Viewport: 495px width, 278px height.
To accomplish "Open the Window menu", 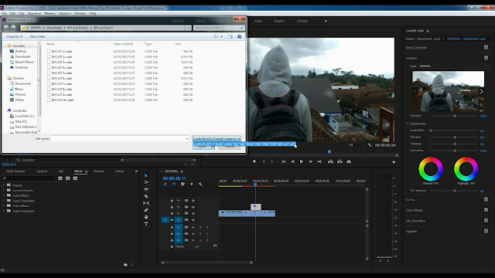I will (80, 13).
